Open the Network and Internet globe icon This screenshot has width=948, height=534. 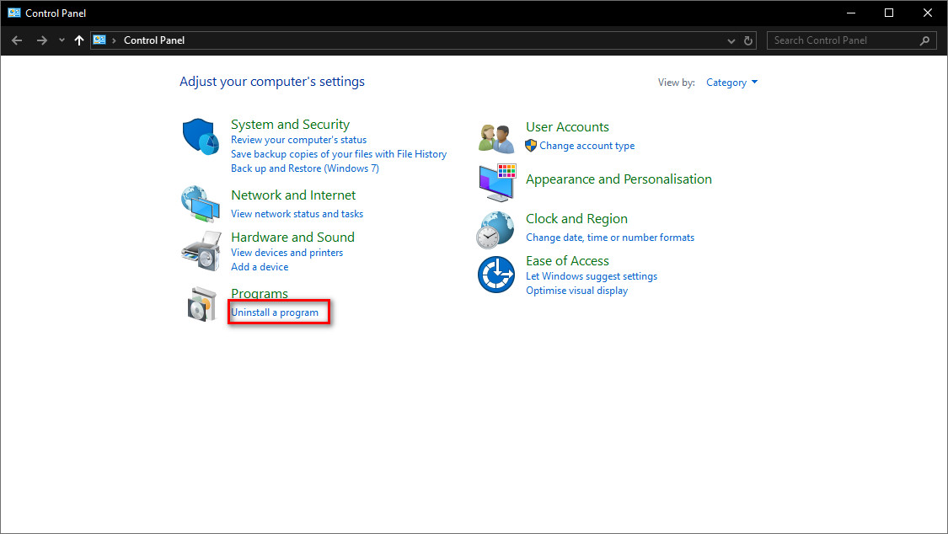tap(200, 202)
